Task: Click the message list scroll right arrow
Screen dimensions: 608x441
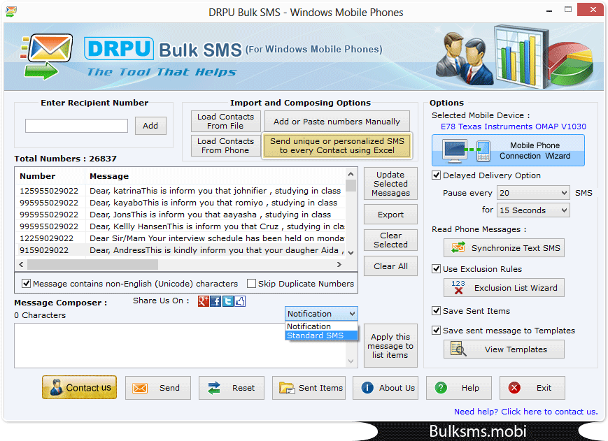Action: point(339,264)
